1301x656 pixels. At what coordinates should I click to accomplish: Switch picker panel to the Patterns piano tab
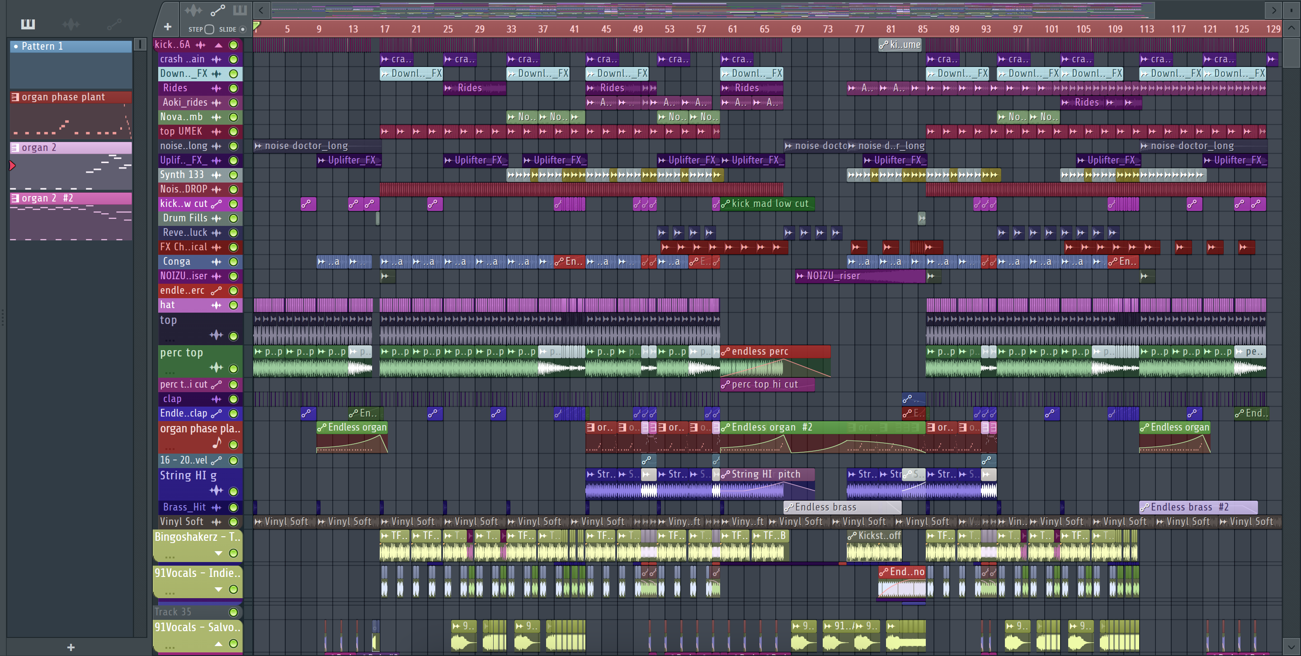point(28,23)
